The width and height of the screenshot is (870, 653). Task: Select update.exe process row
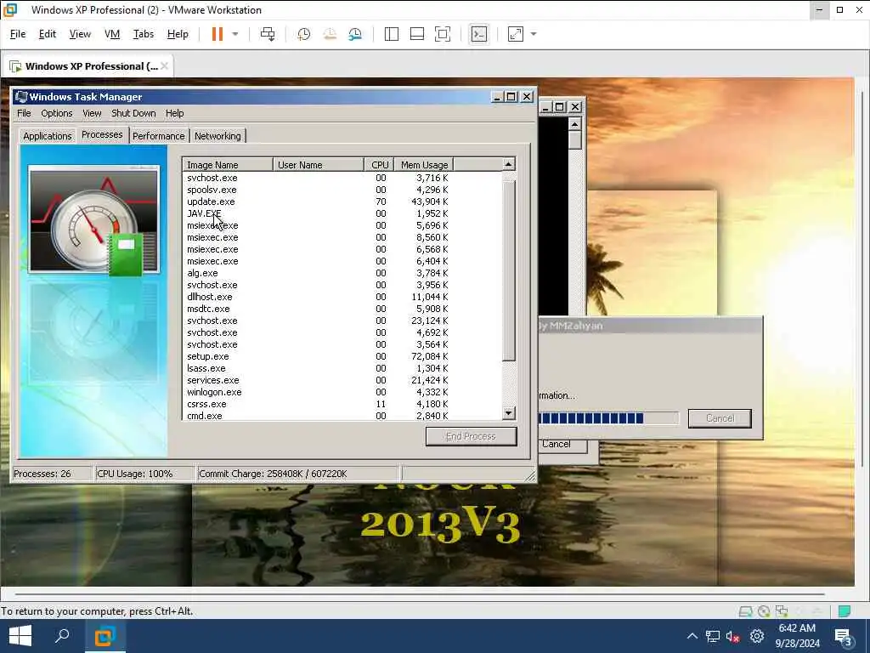pos(342,202)
